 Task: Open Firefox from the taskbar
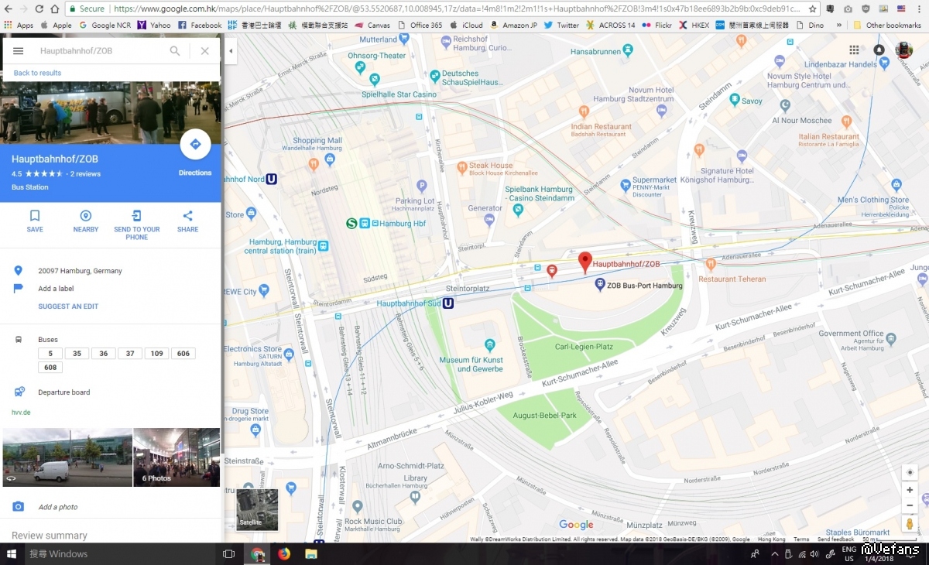point(284,553)
